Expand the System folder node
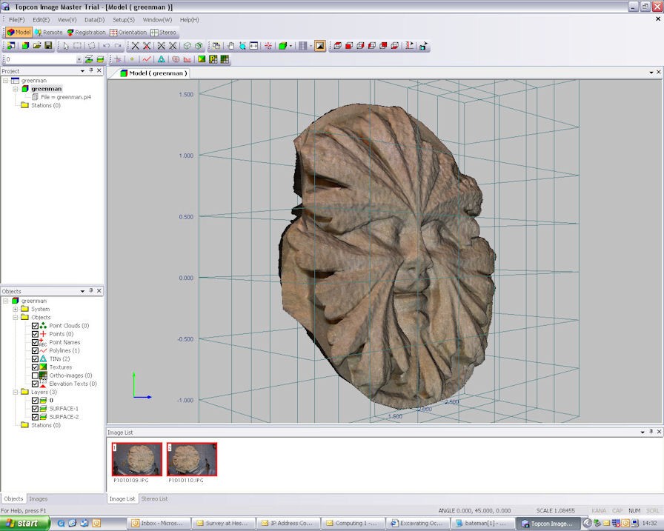 [x=16, y=310]
